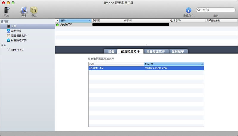
Task: Select 设备 in the library sidebar
Action: [x=14, y=26]
